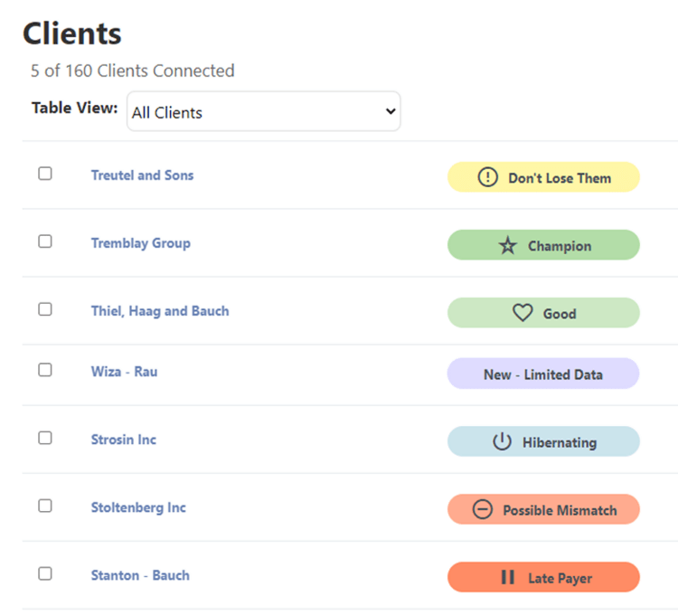This screenshot has height=615, width=678.
Task: Check the Strosin Inc row checkbox
Action: click(45, 438)
